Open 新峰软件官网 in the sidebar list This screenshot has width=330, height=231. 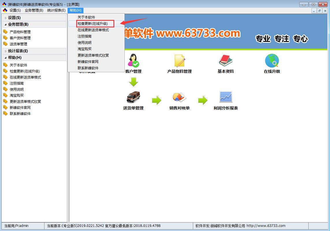click(x=20, y=108)
